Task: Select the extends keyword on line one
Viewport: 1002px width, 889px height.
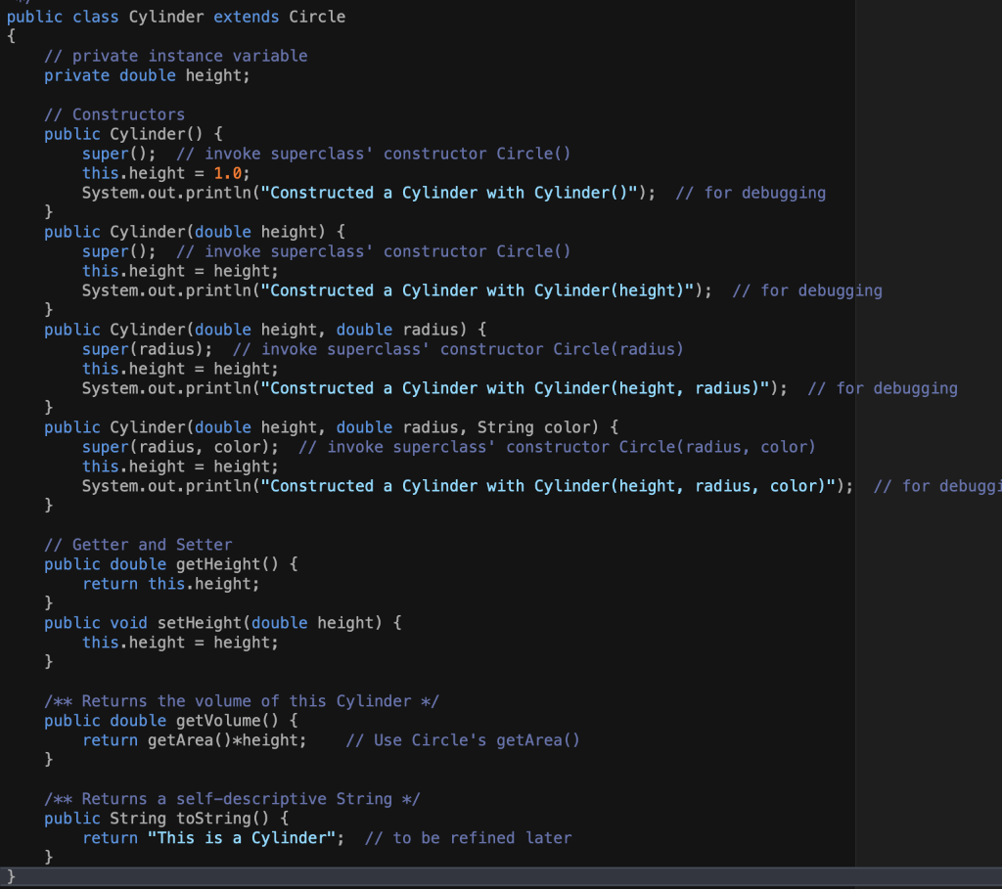Action: 246,16
